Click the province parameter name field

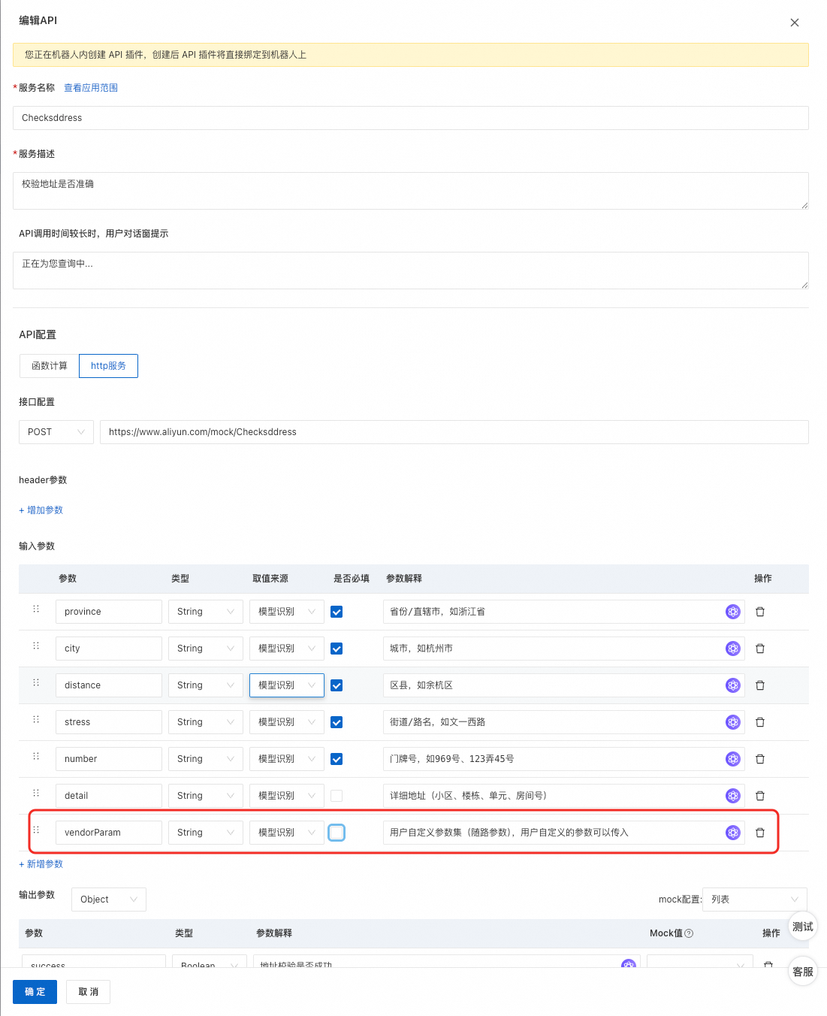point(109,612)
